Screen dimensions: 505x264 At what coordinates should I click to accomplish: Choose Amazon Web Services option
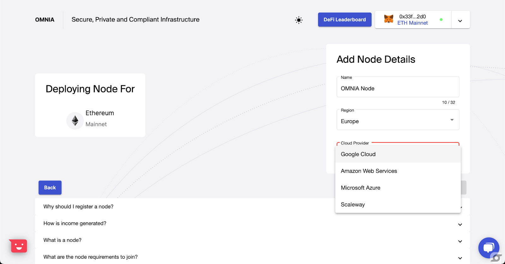click(x=398, y=171)
